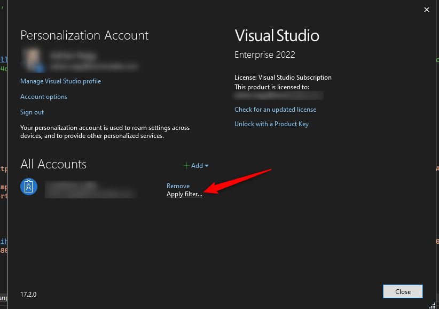Click Check for an updated license
This screenshot has height=309, width=439.
point(275,110)
